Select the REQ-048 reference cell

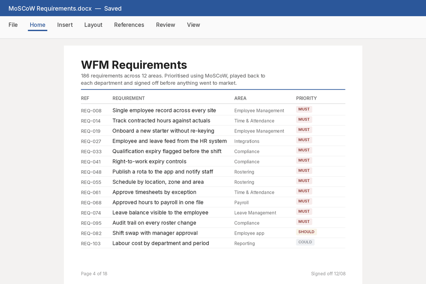point(91,172)
